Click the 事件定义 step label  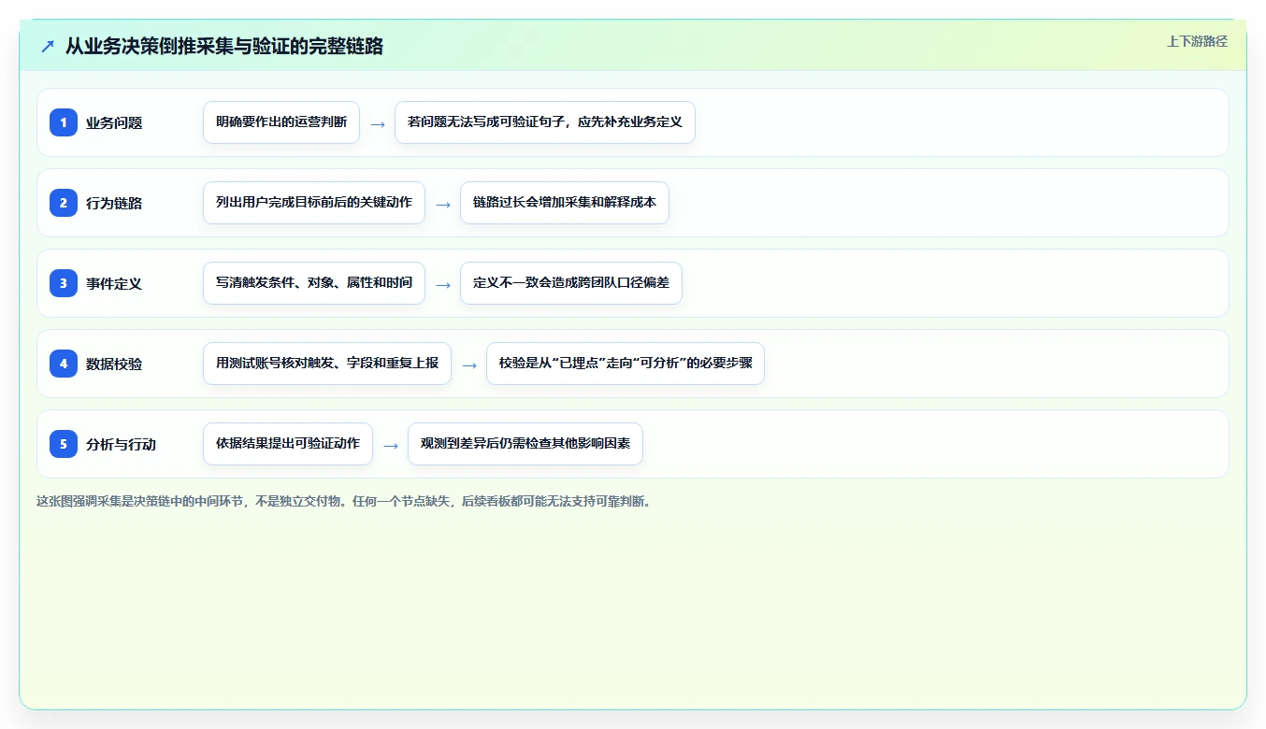pos(114,283)
